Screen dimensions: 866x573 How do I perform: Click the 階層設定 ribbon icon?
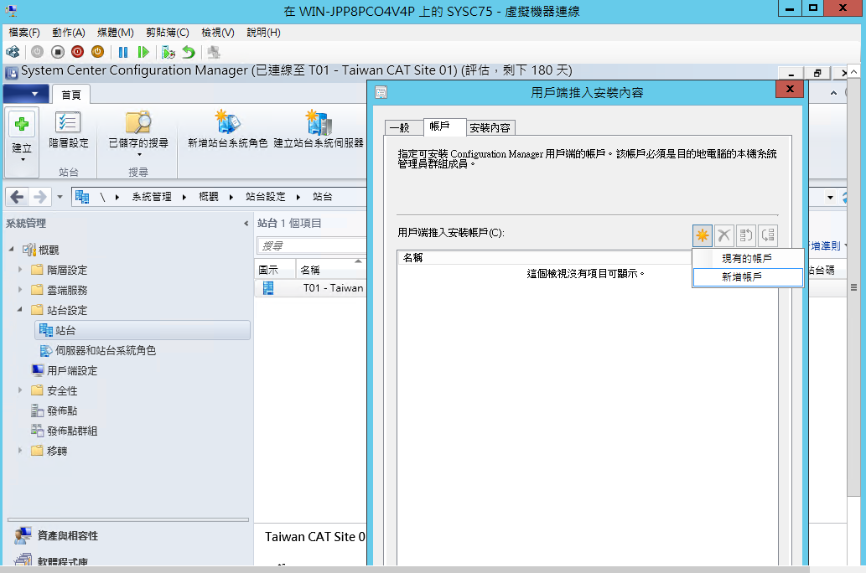[x=69, y=131]
